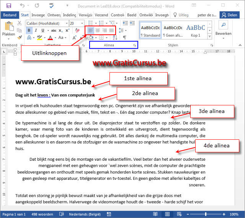
Task: Apply the Geen afstand style
Action: coord(173,31)
